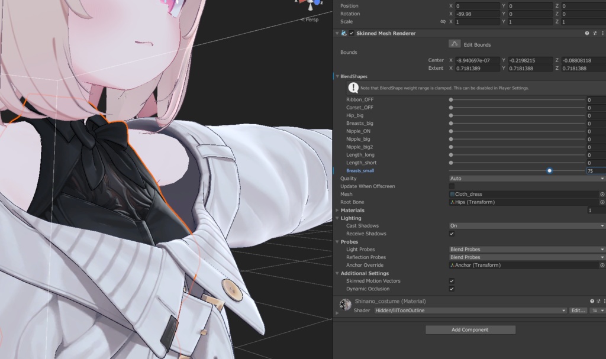Open the Shader dropdown showing Hidden/lilToonOutline

470,311
